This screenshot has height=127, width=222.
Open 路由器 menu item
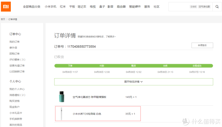coord(121,7)
